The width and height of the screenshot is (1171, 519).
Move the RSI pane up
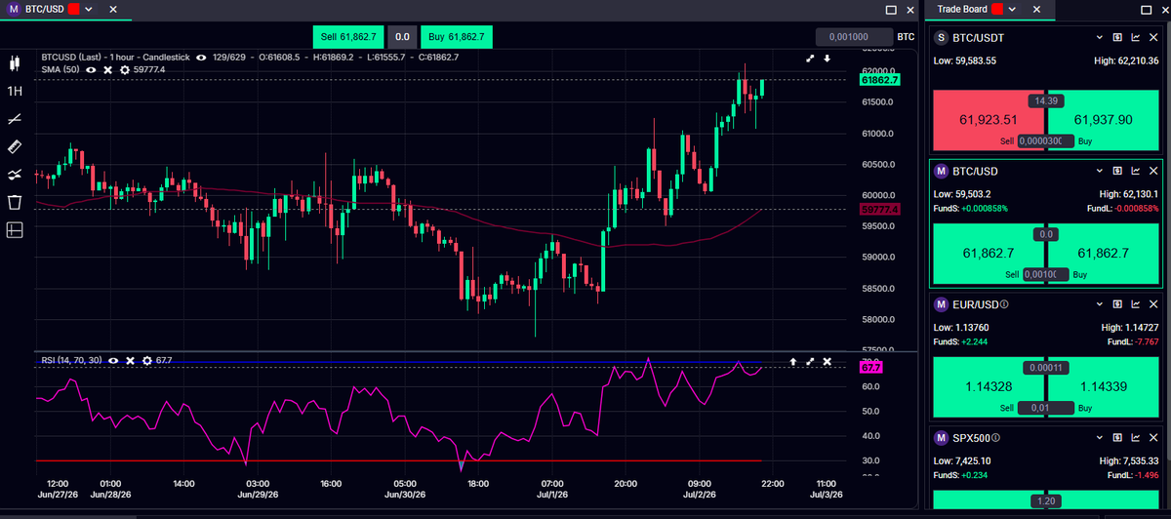tap(793, 362)
